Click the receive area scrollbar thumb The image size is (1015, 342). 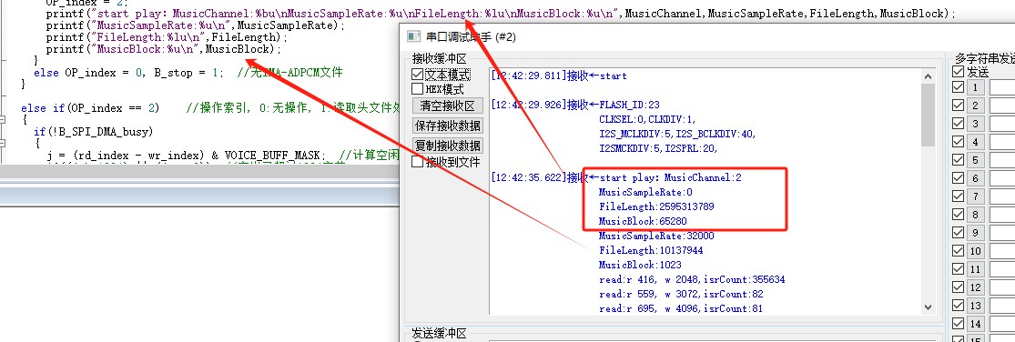929,116
